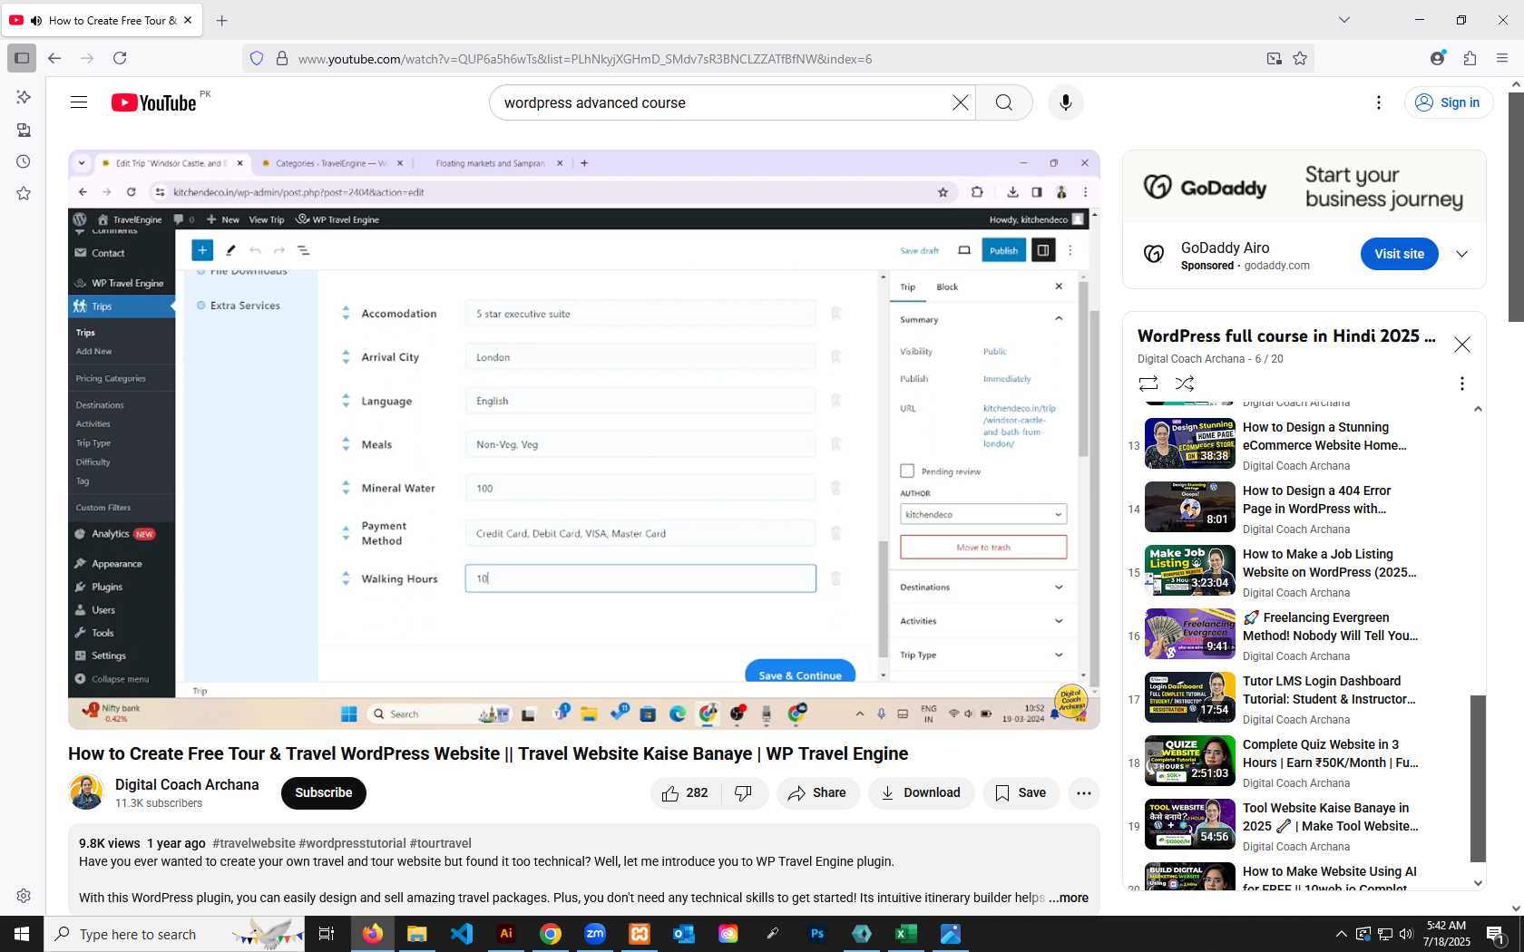The width and height of the screenshot is (1524, 952).
Task: Start voice search with microphone
Action: [x=1066, y=102]
